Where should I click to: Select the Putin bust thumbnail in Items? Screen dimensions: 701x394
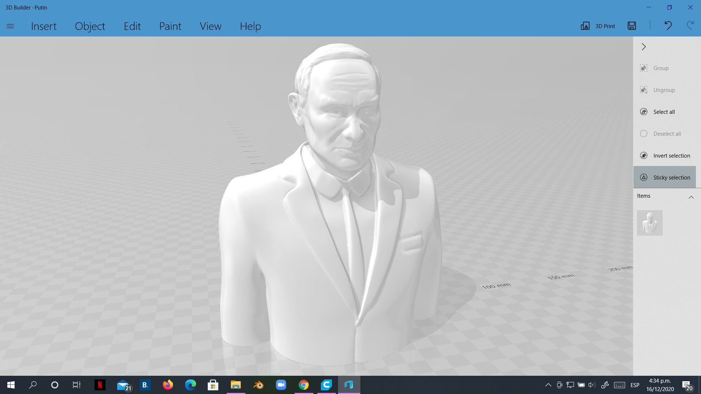(x=650, y=223)
